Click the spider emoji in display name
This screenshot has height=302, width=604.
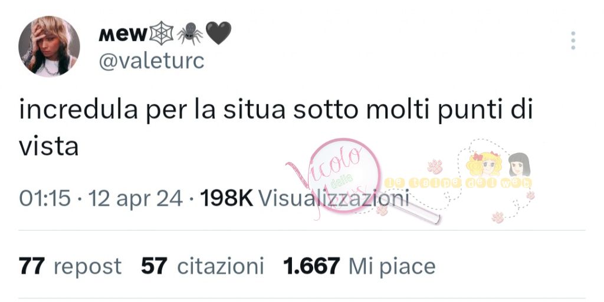click(x=189, y=34)
